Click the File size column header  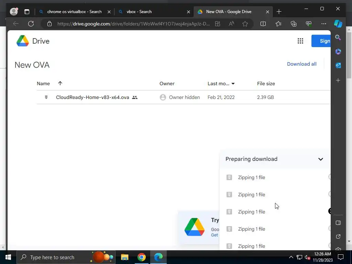(x=266, y=84)
